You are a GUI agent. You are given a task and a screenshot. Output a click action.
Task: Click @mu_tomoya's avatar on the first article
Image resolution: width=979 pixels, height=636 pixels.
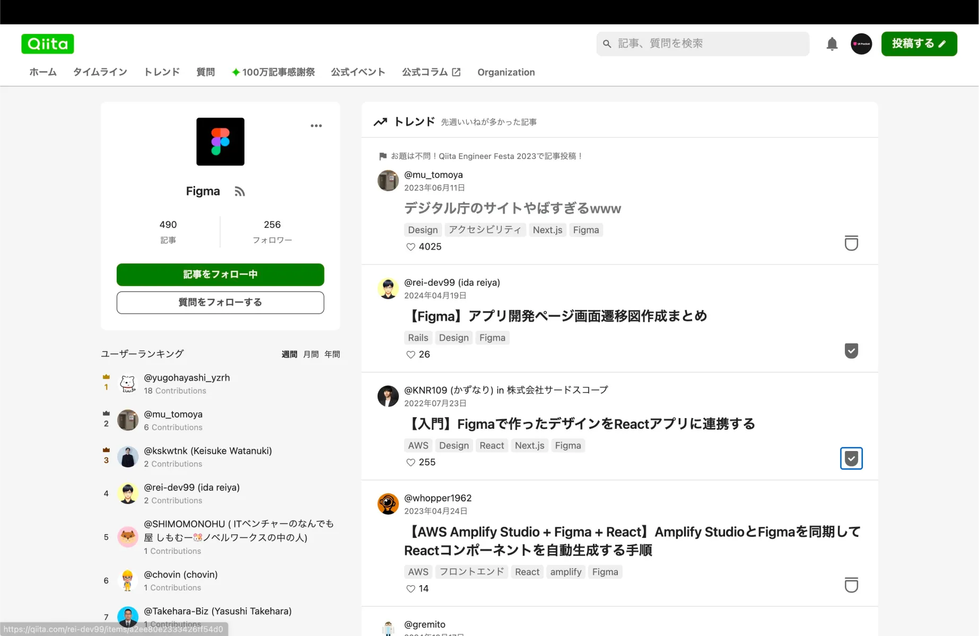click(388, 181)
